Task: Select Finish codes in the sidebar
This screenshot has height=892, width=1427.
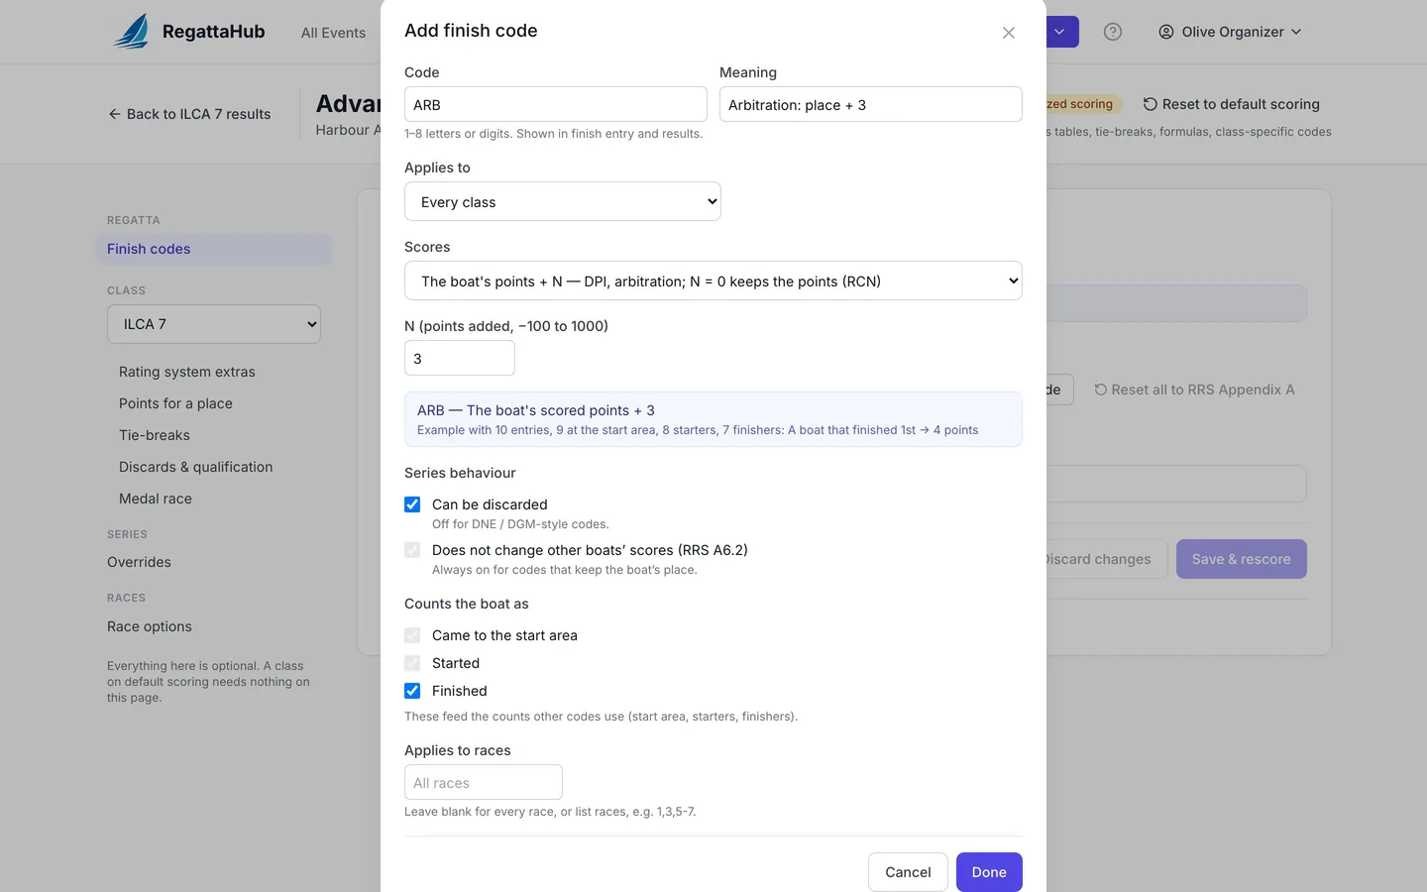Action: click(214, 249)
